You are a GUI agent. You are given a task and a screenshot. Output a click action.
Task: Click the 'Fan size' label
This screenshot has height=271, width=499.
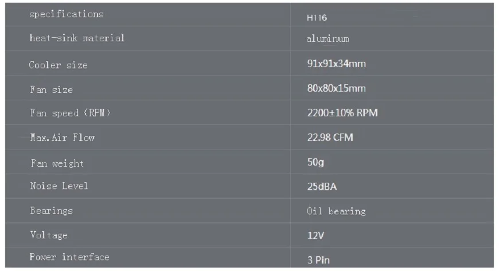pyautogui.click(x=51, y=89)
